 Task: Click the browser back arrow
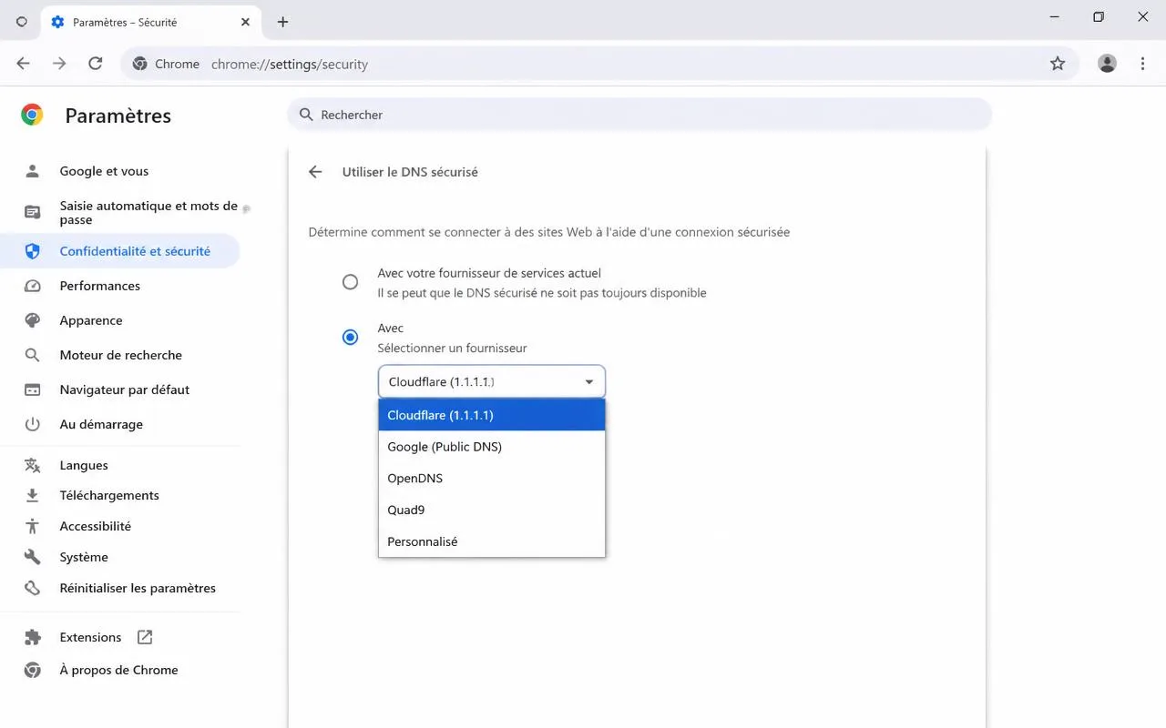point(23,64)
